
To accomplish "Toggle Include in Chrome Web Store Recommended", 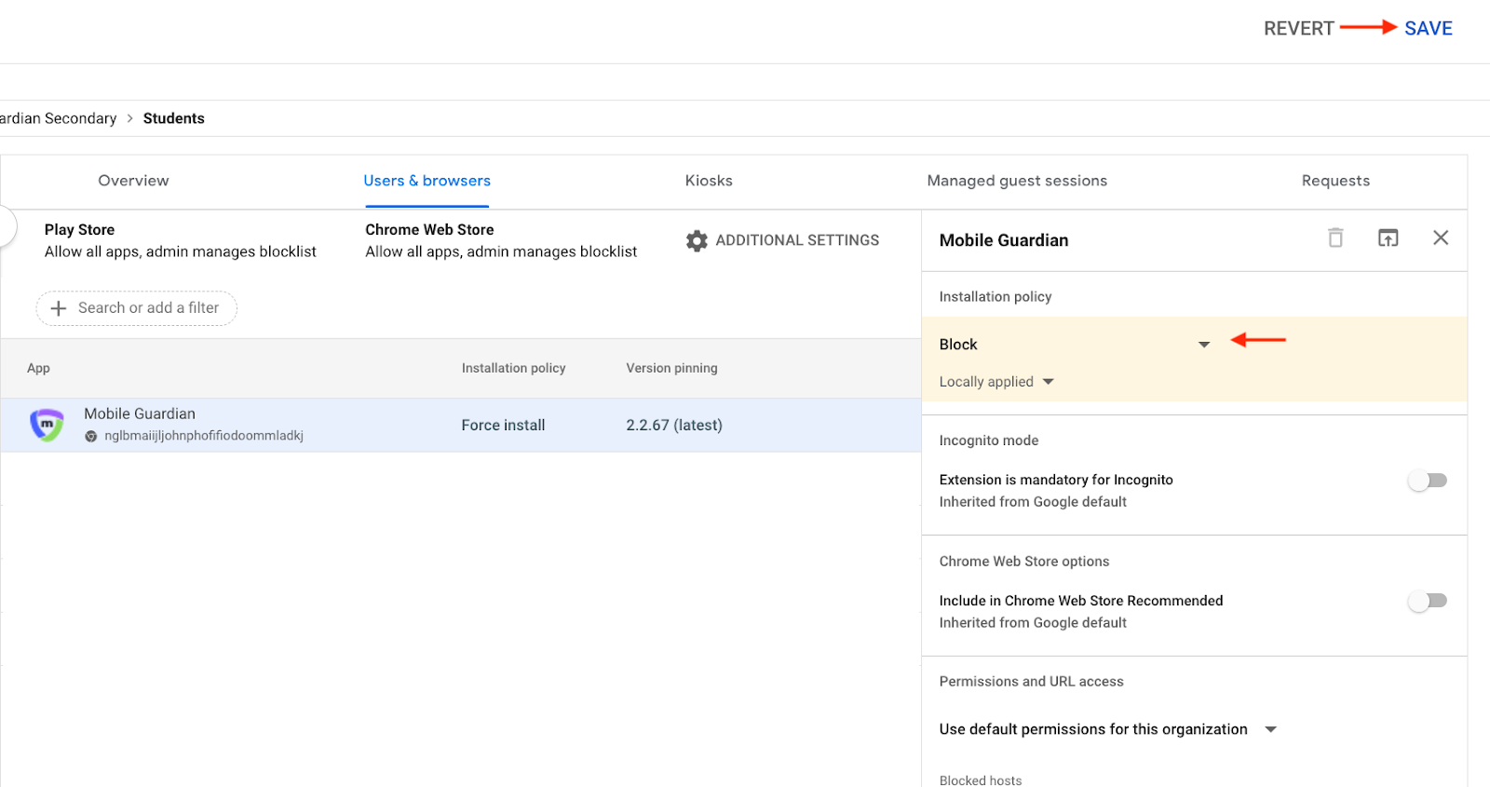I will click(x=1428, y=601).
